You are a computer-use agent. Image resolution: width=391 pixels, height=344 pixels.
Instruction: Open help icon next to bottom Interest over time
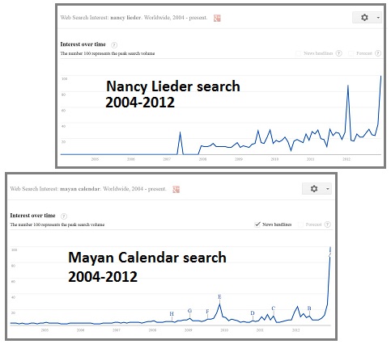pyautogui.click(x=64, y=216)
